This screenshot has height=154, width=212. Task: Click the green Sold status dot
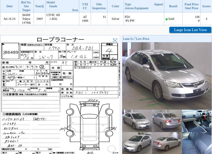(166, 19)
